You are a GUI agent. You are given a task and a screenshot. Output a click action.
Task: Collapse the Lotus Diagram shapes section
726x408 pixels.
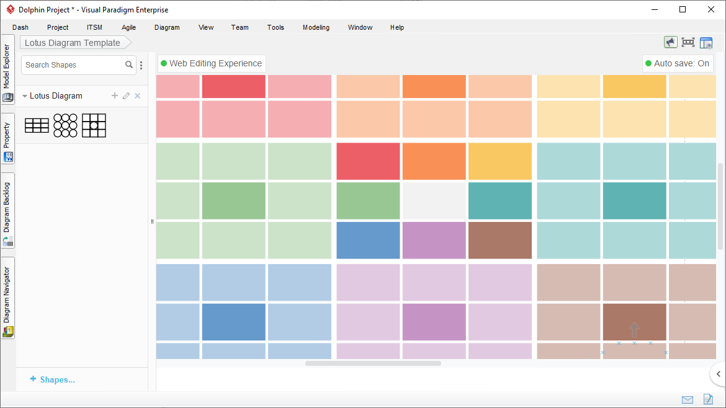(x=24, y=95)
